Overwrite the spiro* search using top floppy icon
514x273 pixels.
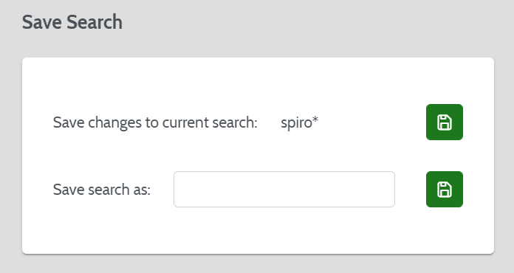(x=444, y=122)
